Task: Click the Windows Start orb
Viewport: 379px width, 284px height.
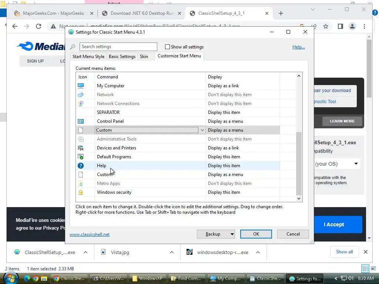Action: point(11,278)
